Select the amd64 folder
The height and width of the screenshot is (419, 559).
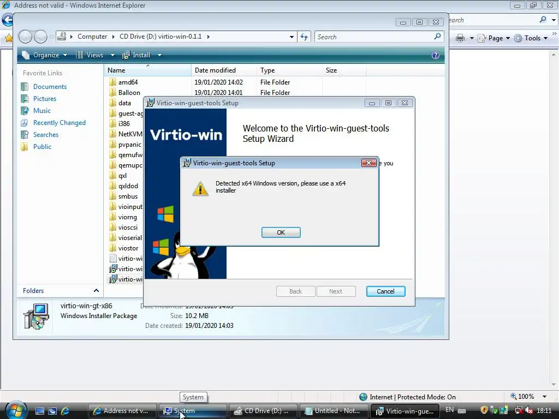pyautogui.click(x=128, y=82)
